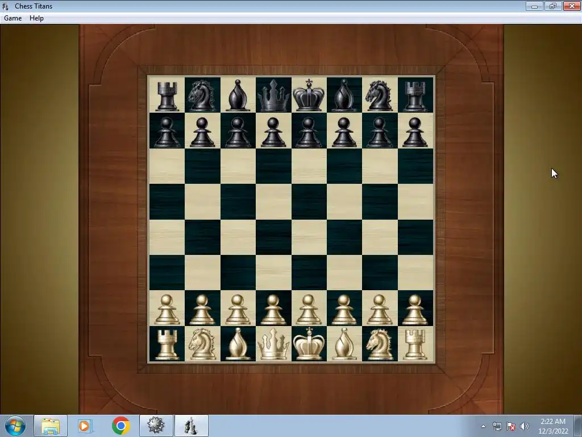The width and height of the screenshot is (582, 437).
Task: Open Google Chrome from the taskbar
Action: pyautogui.click(x=120, y=426)
